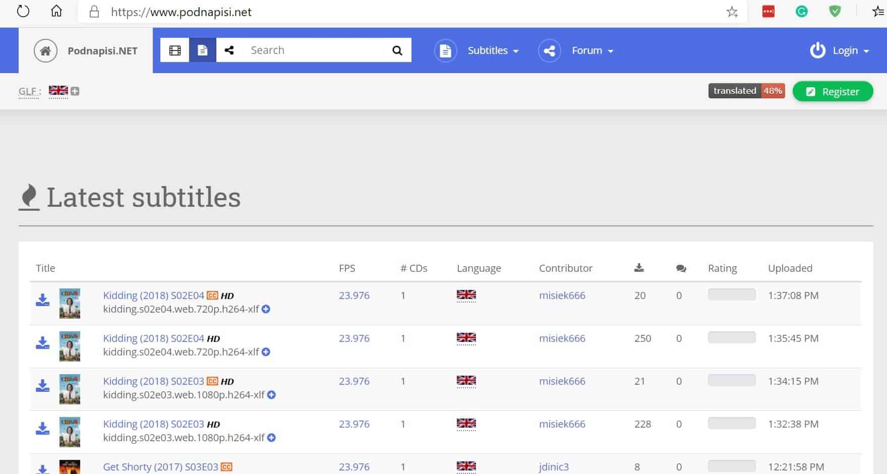The image size is (887, 474).
Task: Click the GLF label
Action: coord(29,91)
